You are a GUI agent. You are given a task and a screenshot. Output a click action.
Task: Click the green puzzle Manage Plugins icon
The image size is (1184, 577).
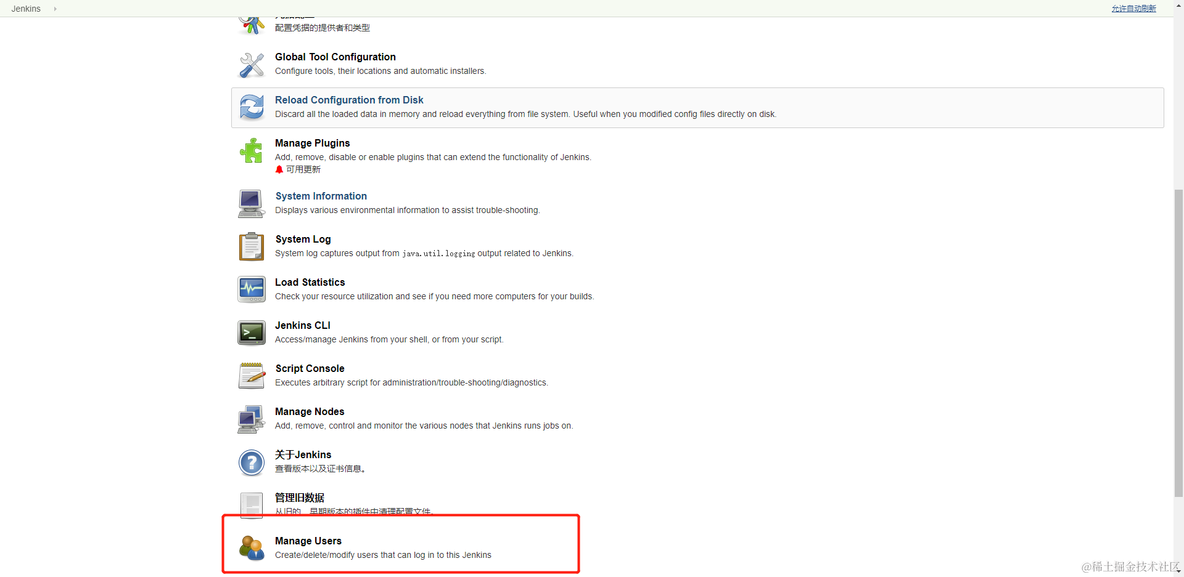coord(252,151)
